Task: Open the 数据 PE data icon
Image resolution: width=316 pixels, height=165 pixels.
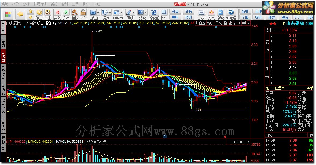Action: point(201,13)
